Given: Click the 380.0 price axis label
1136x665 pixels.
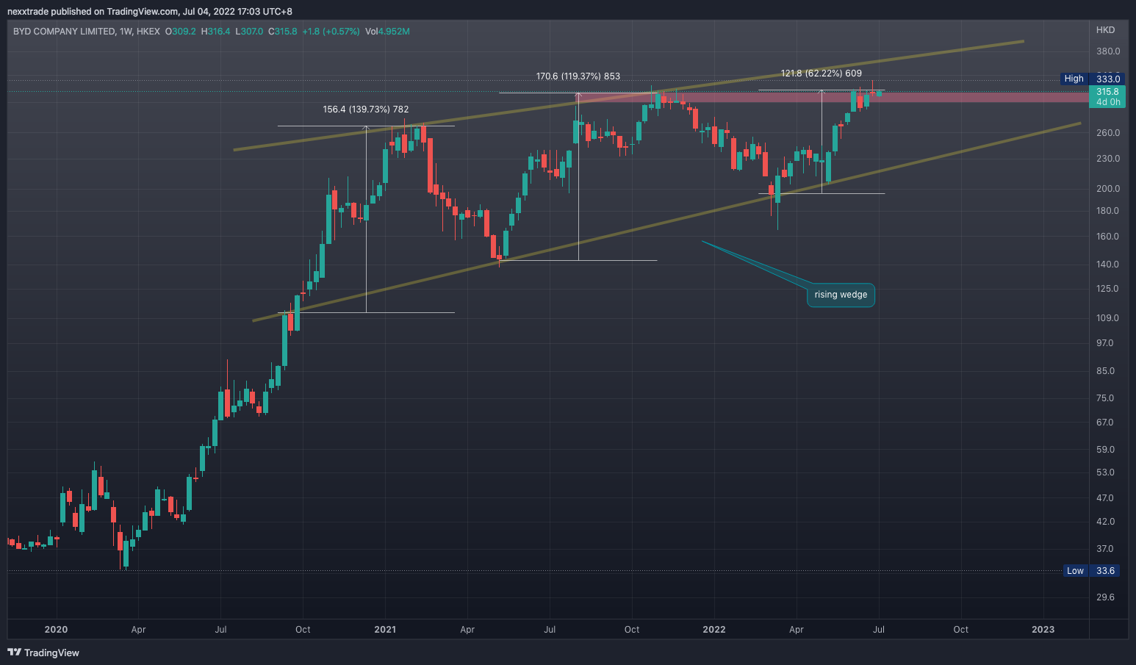Looking at the screenshot, I should click(x=1108, y=51).
